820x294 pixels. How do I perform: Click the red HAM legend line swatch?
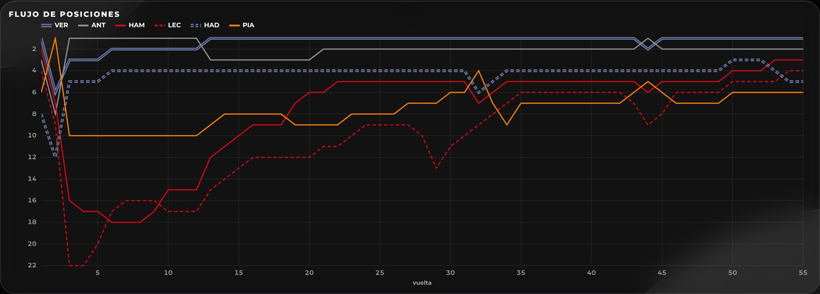(120, 25)
